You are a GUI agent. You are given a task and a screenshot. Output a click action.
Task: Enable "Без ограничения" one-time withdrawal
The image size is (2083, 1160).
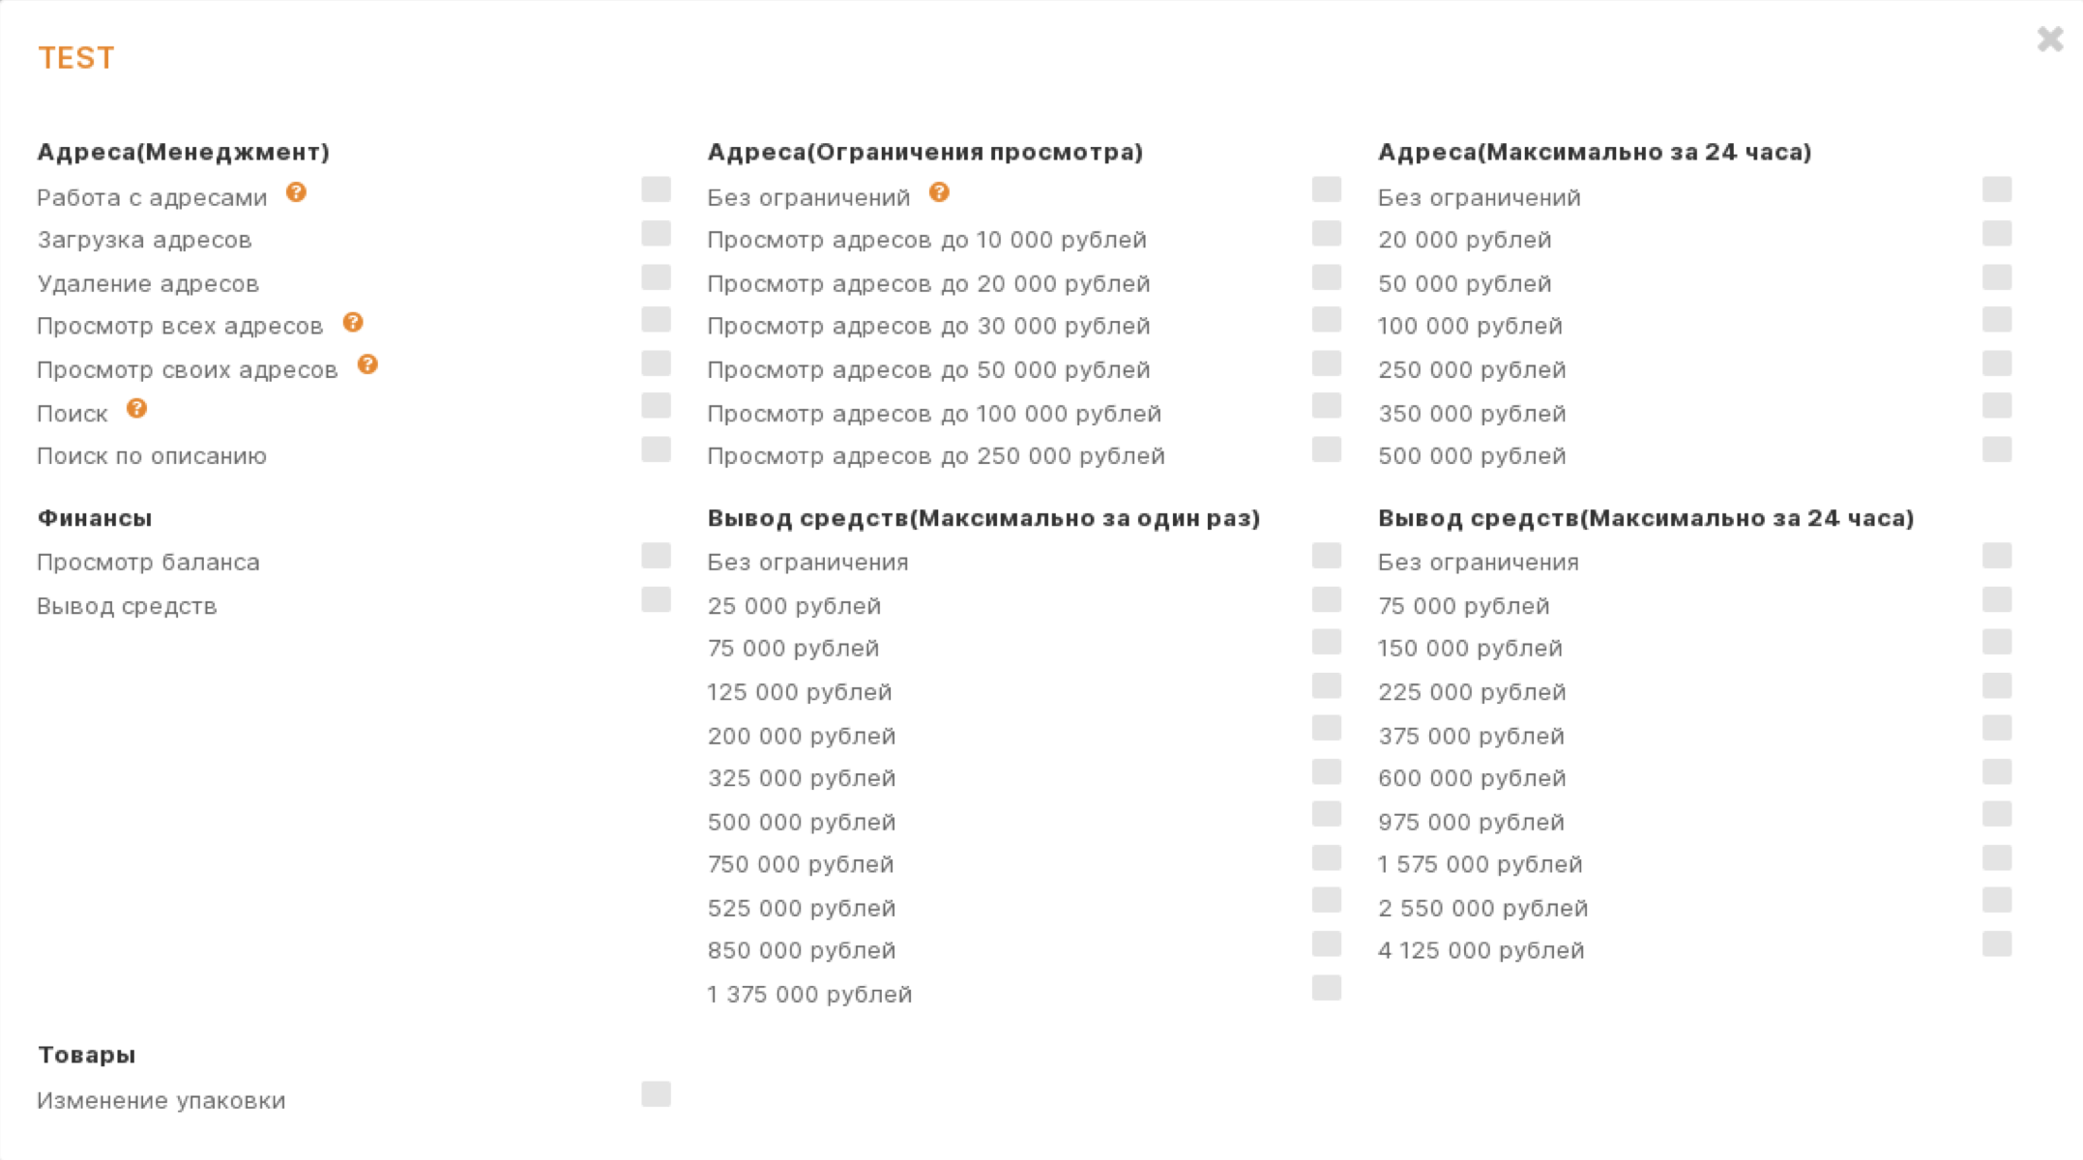click(x=1325, y=556)
